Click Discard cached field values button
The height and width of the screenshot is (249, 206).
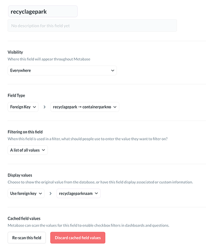pyautogui.click(x=78, y=238)
